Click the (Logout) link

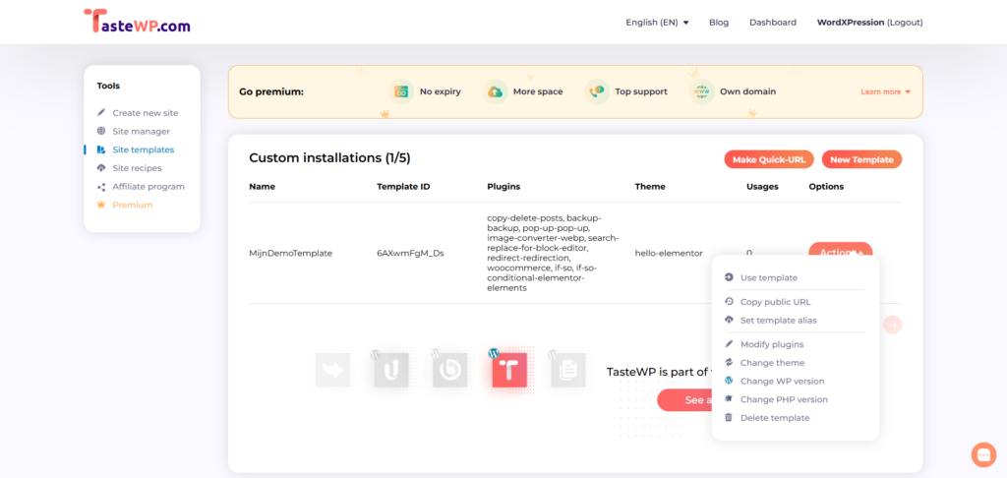(x=905, y=23)
